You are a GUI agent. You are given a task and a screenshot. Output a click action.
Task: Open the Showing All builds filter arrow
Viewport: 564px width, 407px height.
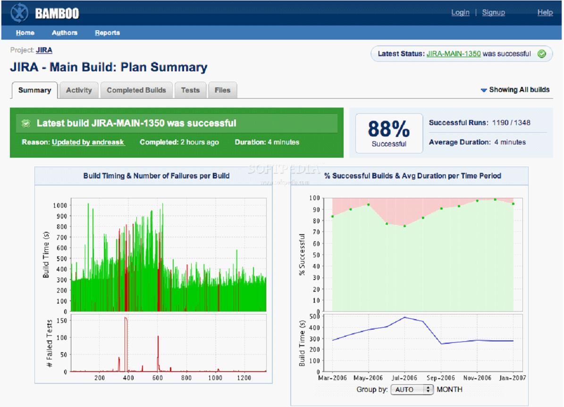(x=484, y=90)
